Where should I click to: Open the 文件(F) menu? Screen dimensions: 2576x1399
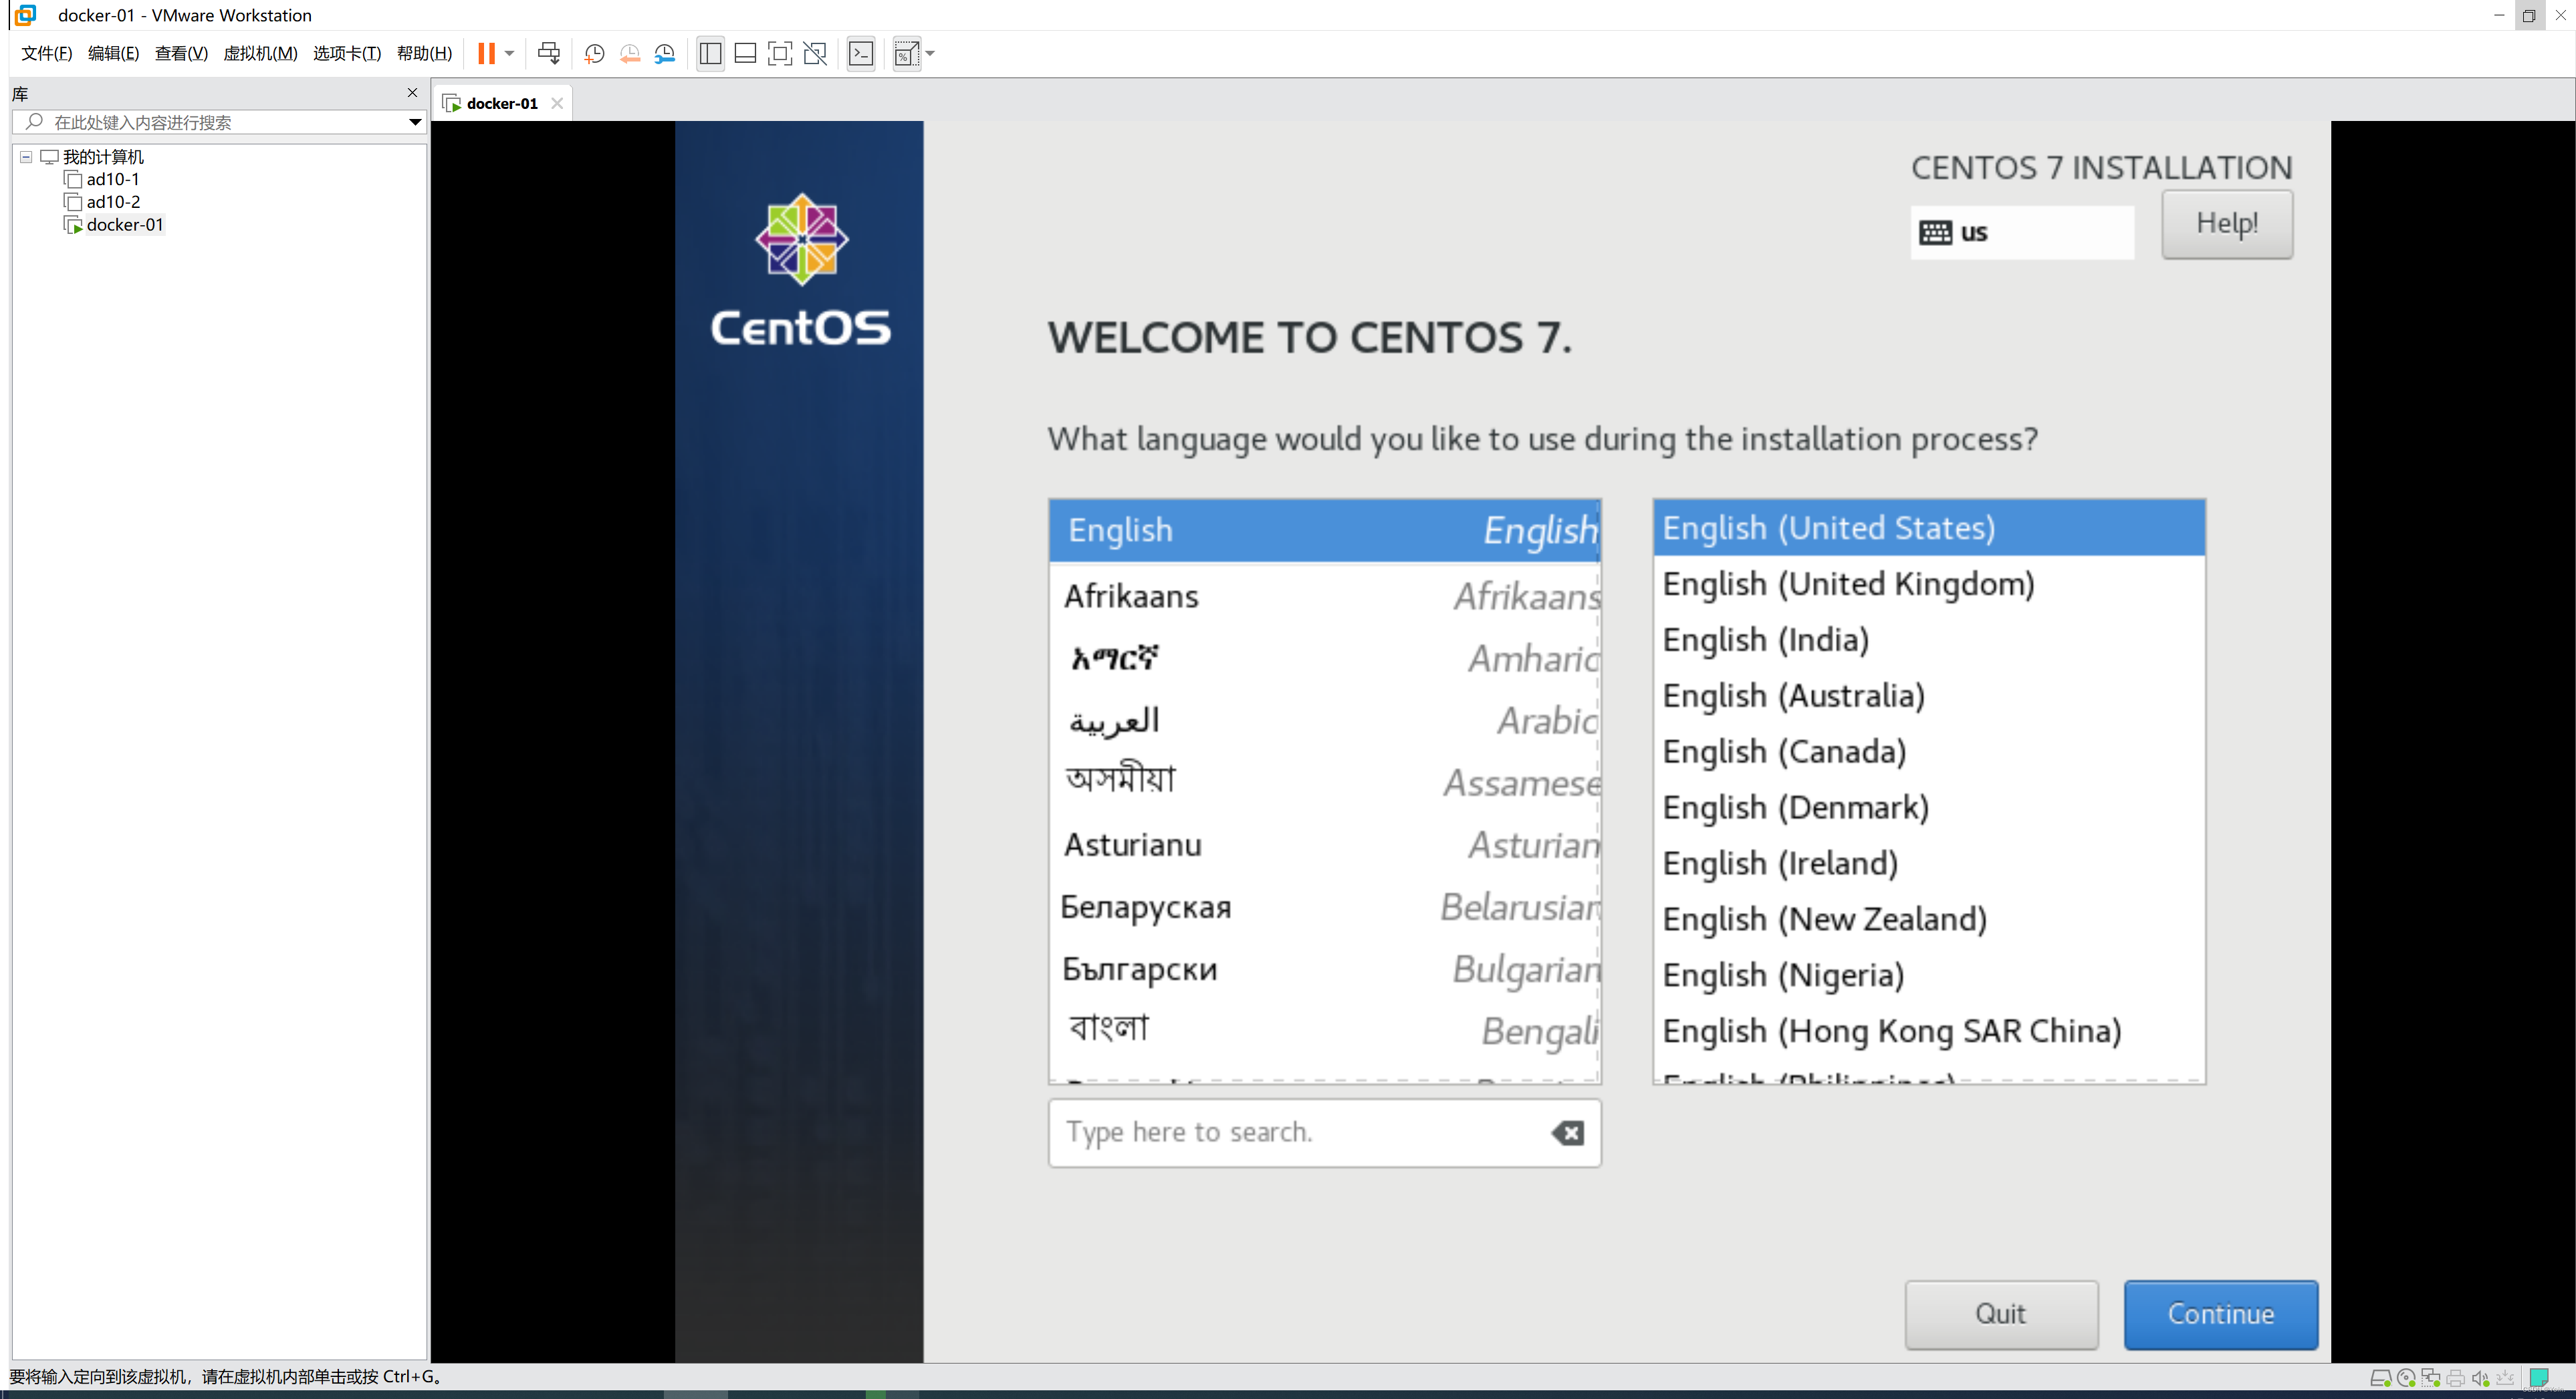click(46, 54)
